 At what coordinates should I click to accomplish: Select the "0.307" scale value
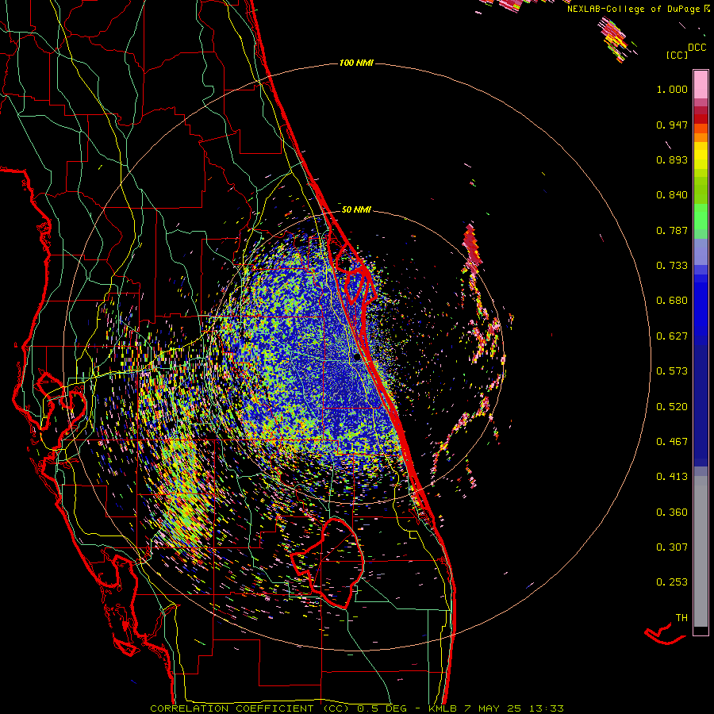pyautogui.click(x=672, y=547)
